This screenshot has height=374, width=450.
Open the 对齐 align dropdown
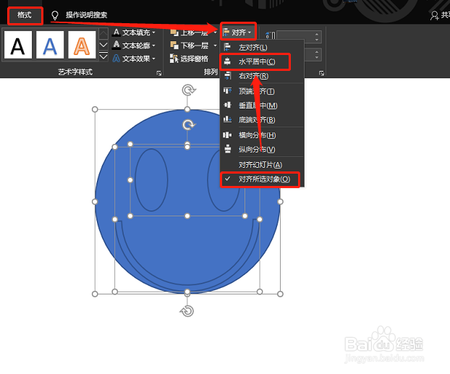[x=237, y=32]
